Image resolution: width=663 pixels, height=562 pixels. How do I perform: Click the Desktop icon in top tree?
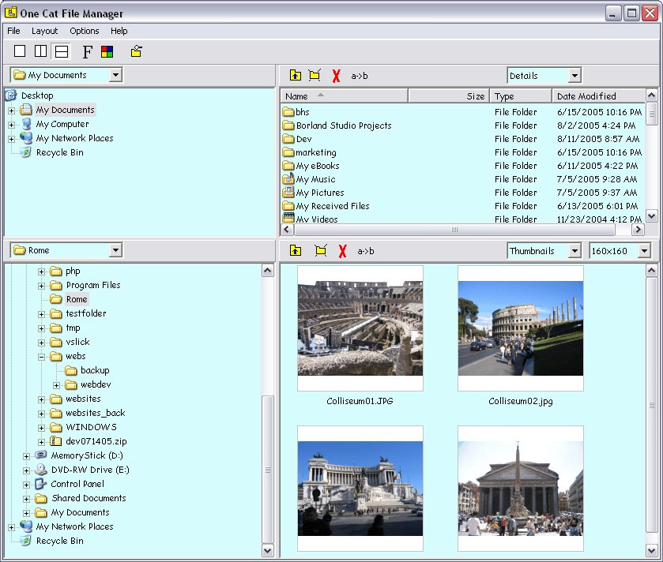[11, 96]
